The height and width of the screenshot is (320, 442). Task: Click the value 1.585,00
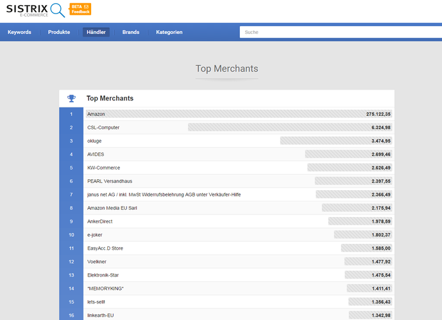381,248
